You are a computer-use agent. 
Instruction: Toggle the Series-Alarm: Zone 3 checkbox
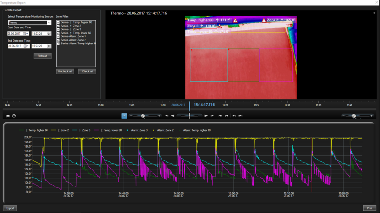point(58,36)
